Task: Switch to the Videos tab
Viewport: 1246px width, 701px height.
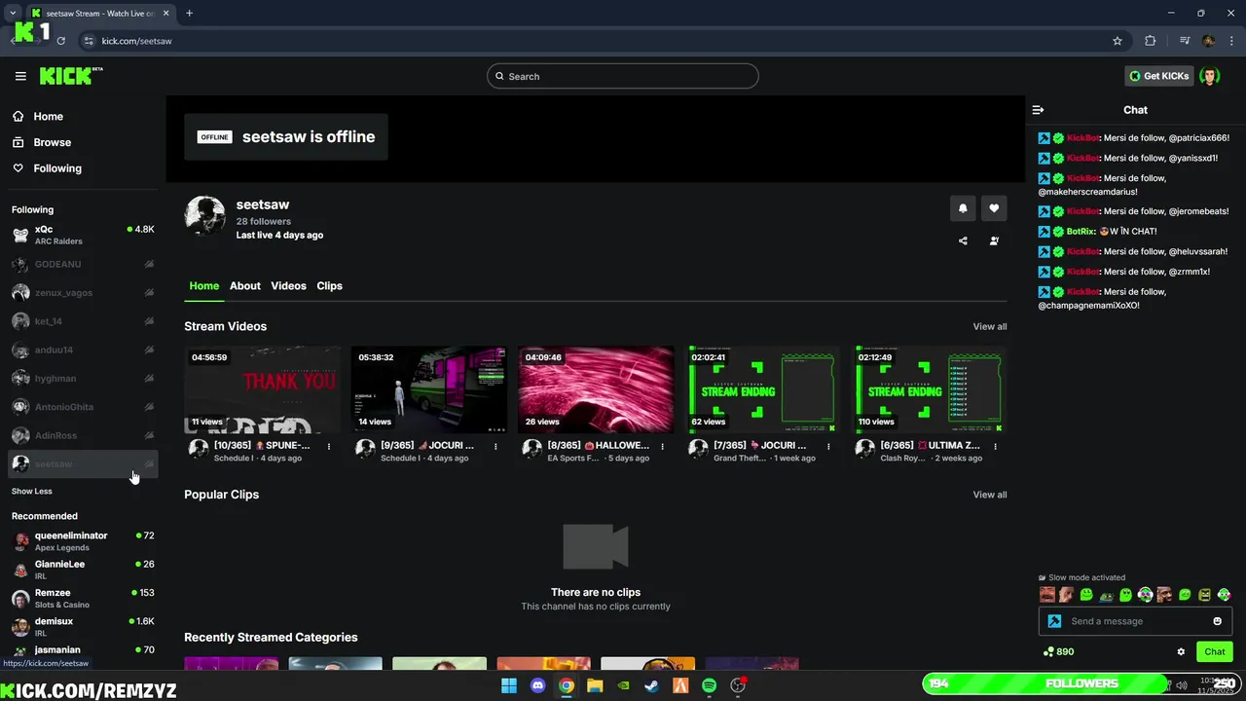Action: click(288, 286)
